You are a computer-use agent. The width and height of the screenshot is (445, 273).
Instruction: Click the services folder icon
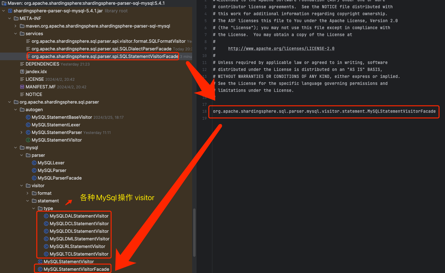coord(22,34)
